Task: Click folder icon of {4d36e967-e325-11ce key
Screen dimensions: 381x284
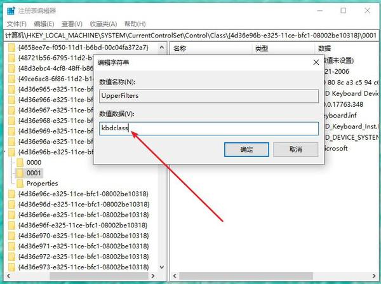Action: tap(11, 110)
